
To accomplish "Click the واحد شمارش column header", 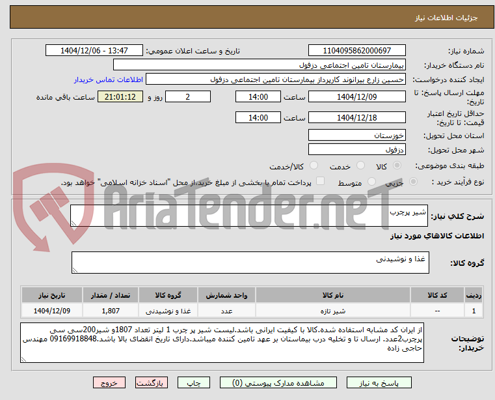I will [x=226, y=295].
